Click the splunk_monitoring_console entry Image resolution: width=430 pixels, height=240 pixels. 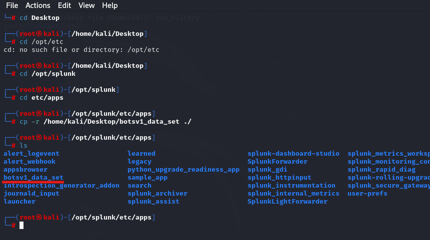click(388, 162)
